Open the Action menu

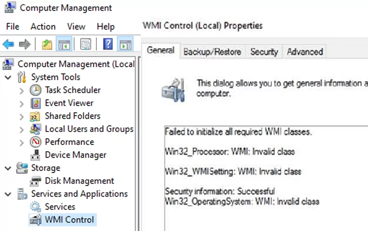(43, 27)
